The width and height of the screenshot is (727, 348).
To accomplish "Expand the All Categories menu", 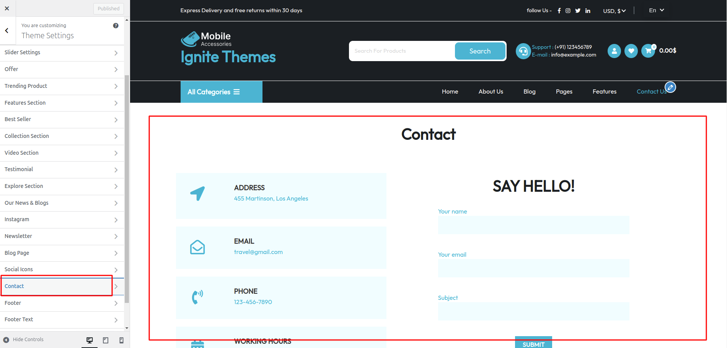I will click(x=222, y=92).
